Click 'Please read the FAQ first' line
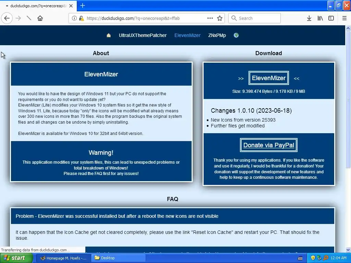 click(x=101, y=174)
